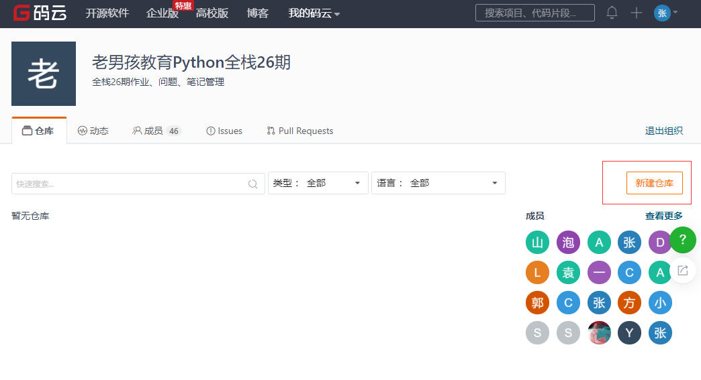Click the 码云 Gitee logo
This screenshot has height=380, width=701.
(40, 13)
